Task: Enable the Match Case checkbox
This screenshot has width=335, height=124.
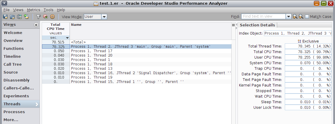Action: pyautogui.click(x=307, y=17)
